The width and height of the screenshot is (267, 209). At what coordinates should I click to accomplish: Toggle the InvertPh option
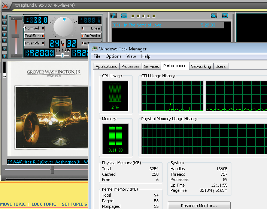pyautogui.click(x=34, y=43)
